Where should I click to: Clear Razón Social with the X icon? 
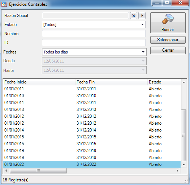coord(134,16)
